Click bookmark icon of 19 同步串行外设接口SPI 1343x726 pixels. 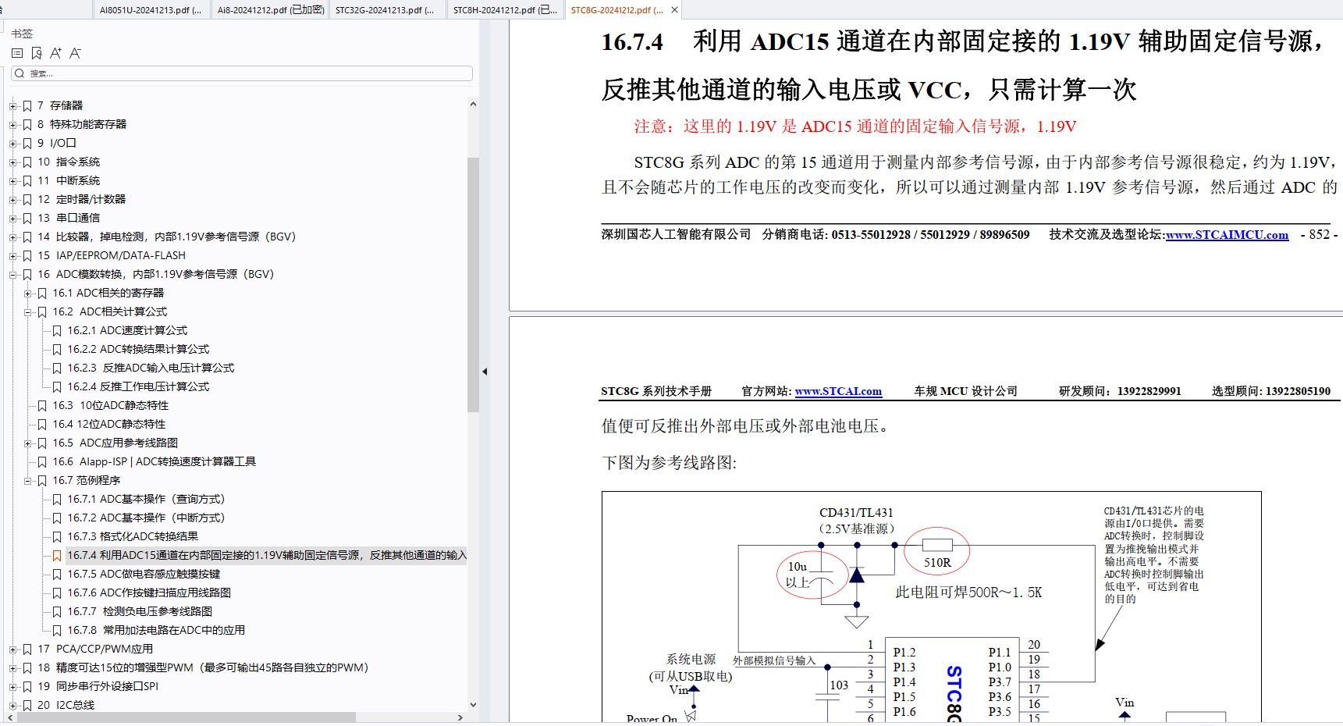(27, 686)
